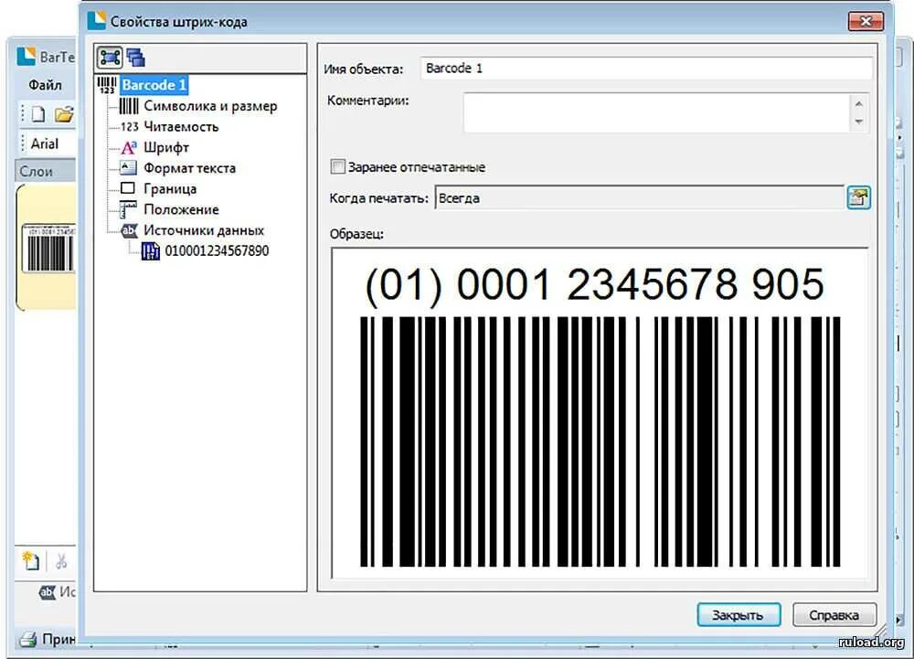Select Barcode 1 in the tree
Screen dimensions: 914x659
pos(154,84)
